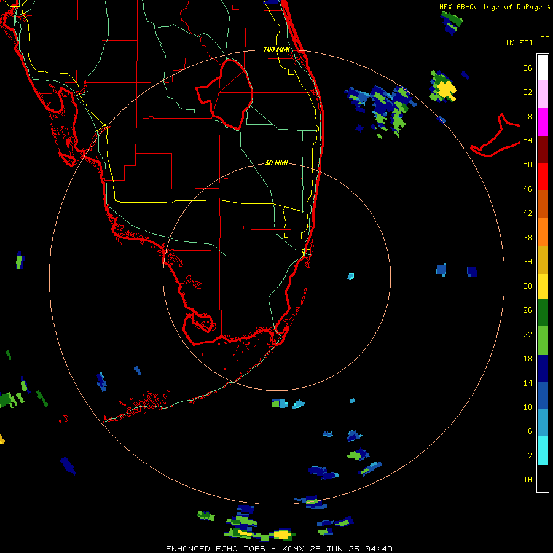553x553 pixels.
Task: Click the red Bahamas island outline at right
Action: tap(495, 136)
